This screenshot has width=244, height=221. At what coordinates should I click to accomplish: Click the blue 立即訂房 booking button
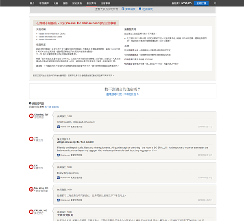pos(201,3)
